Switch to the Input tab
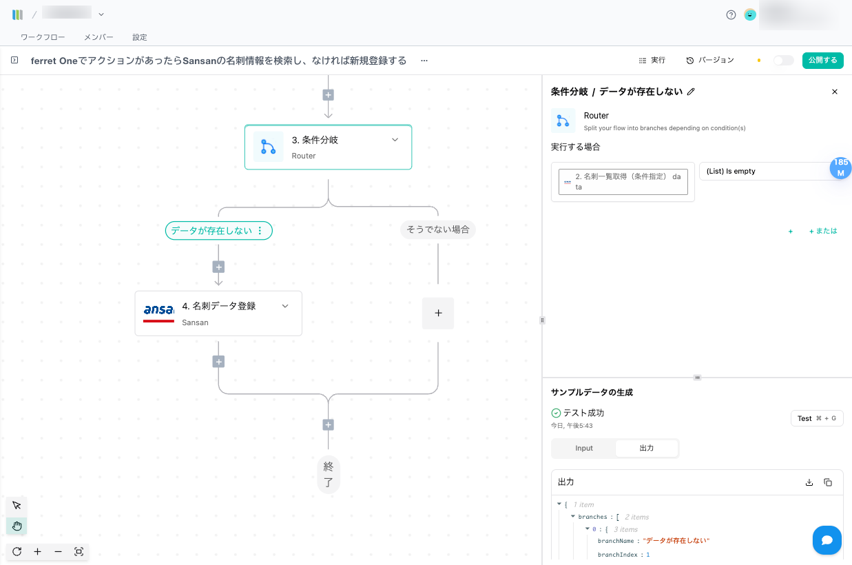The height and width of the screenshot is (565, 852). point(584,449)
